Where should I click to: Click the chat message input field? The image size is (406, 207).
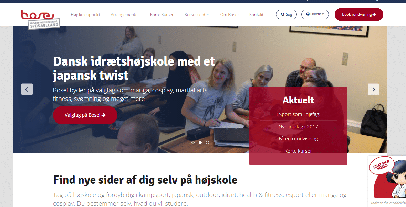coord(388,203)
